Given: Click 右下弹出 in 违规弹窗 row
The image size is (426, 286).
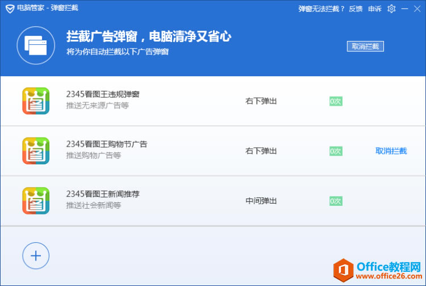Looking at the screenshot, I should [x=261, y=101].
